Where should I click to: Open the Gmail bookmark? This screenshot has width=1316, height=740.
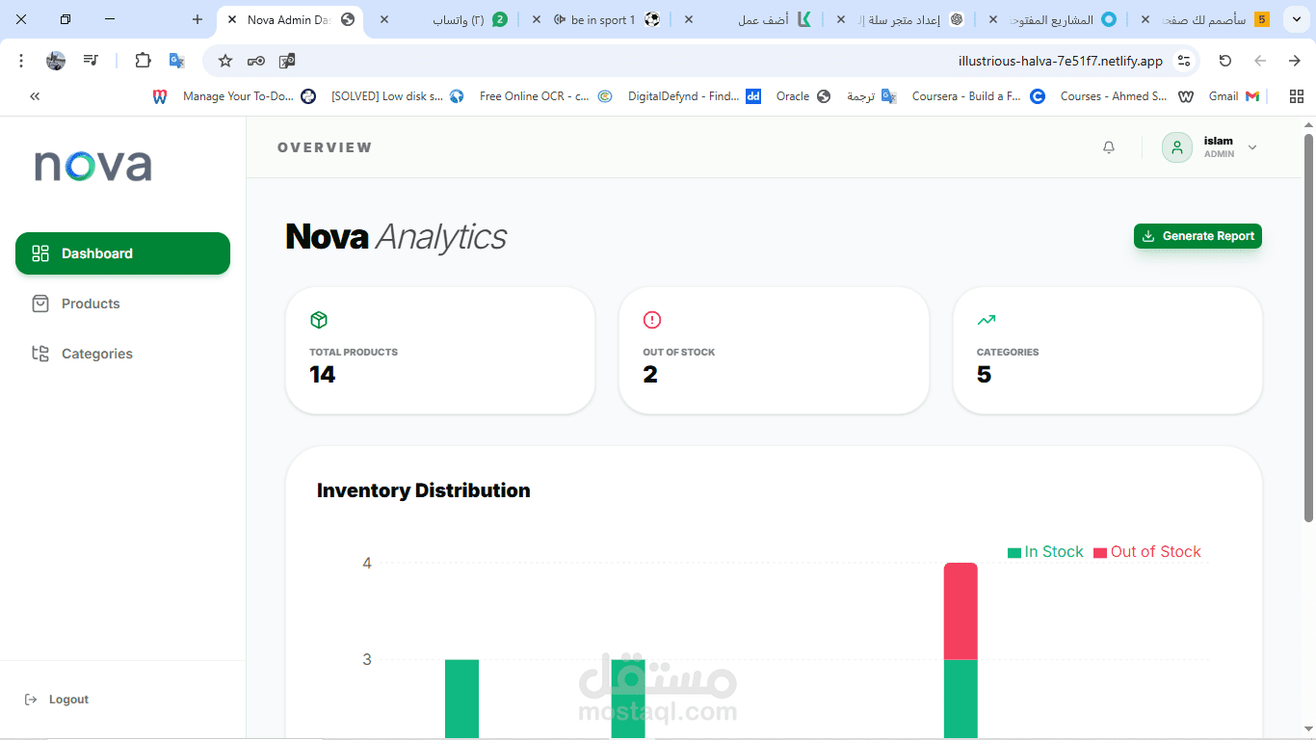pyautogui.click(x=1234, y=96)
